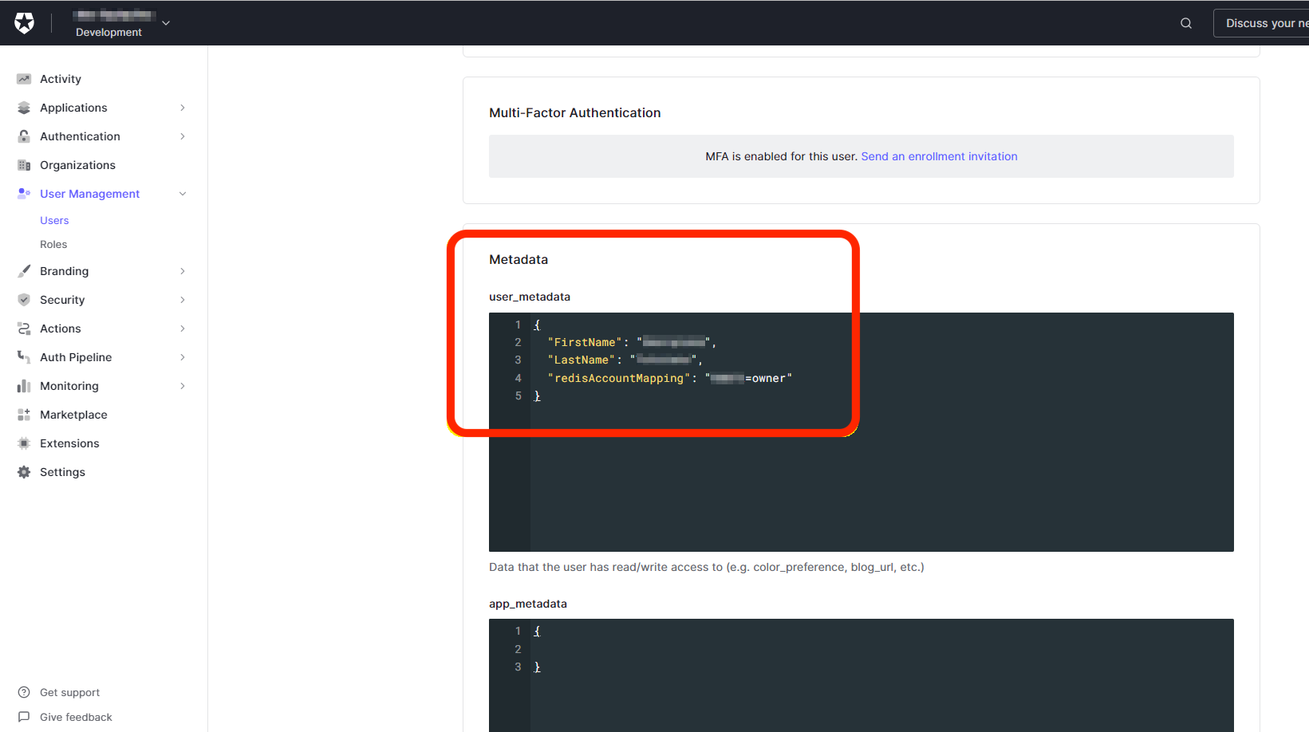The image size is (1309, 732).
Task: Select Users in the sidebar
Action: 54,220
